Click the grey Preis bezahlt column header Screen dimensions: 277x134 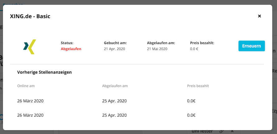198,86
